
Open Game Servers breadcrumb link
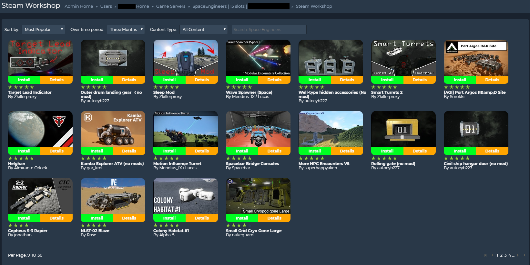[x=171, y=6]
